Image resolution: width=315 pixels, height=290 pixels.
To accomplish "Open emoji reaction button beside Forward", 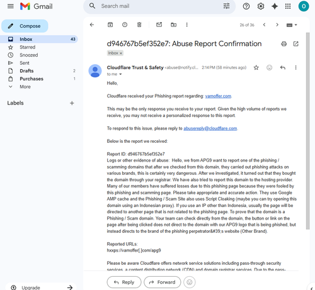I will point(190,282).
